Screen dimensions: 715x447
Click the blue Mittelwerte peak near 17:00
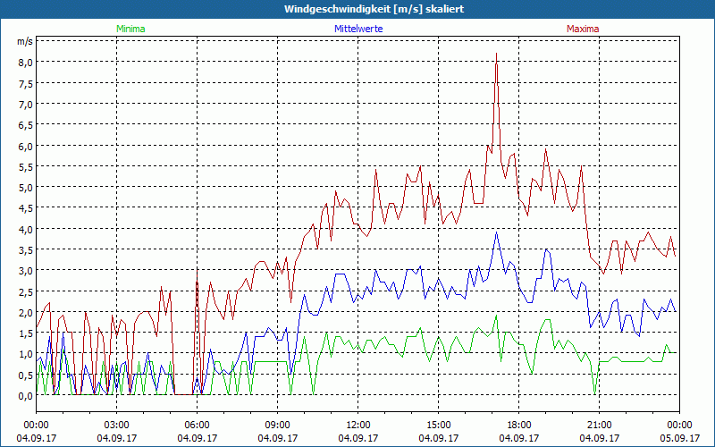(x=497, y=233)
